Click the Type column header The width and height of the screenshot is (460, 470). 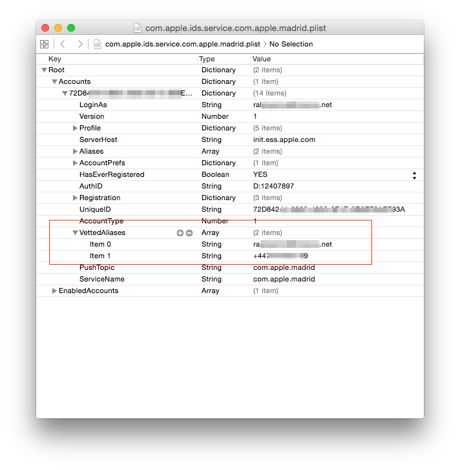[x=207, y=59]
